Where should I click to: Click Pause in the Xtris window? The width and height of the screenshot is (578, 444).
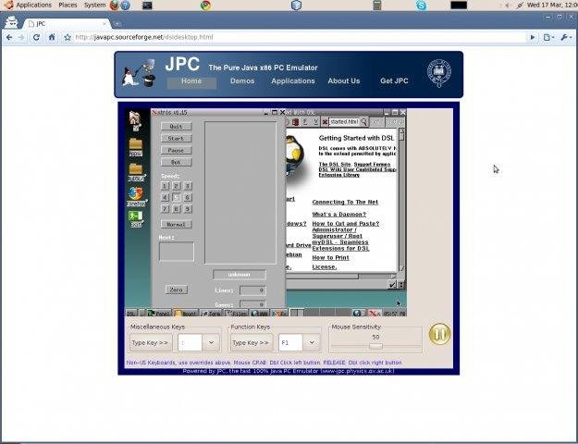click(177, 151)
